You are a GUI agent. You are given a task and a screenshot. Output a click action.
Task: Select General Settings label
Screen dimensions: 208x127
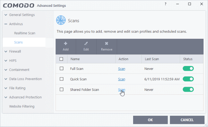[22, 15]
